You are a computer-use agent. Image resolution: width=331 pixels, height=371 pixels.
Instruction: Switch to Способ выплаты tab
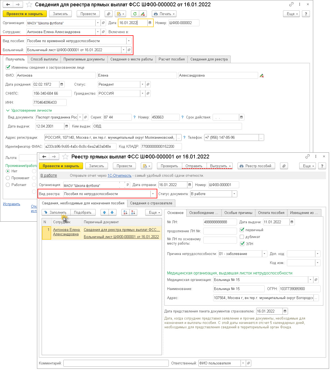(x=44, y=59)
